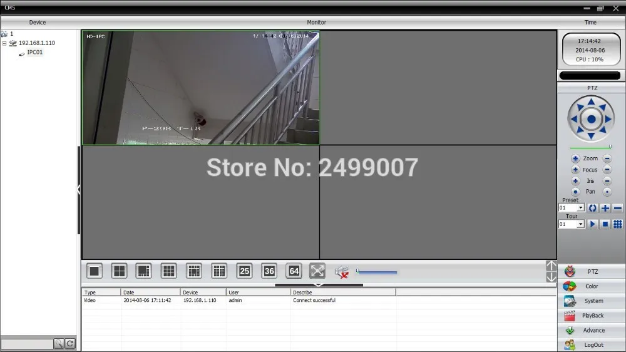Zoom in with plus button

pyautogui.click(x=575, y=158)
